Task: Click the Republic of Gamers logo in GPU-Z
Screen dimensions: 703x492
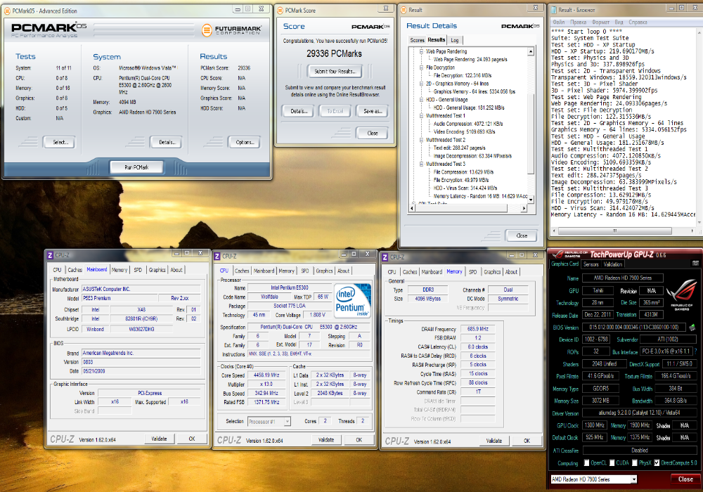Action: click(681, 294)
